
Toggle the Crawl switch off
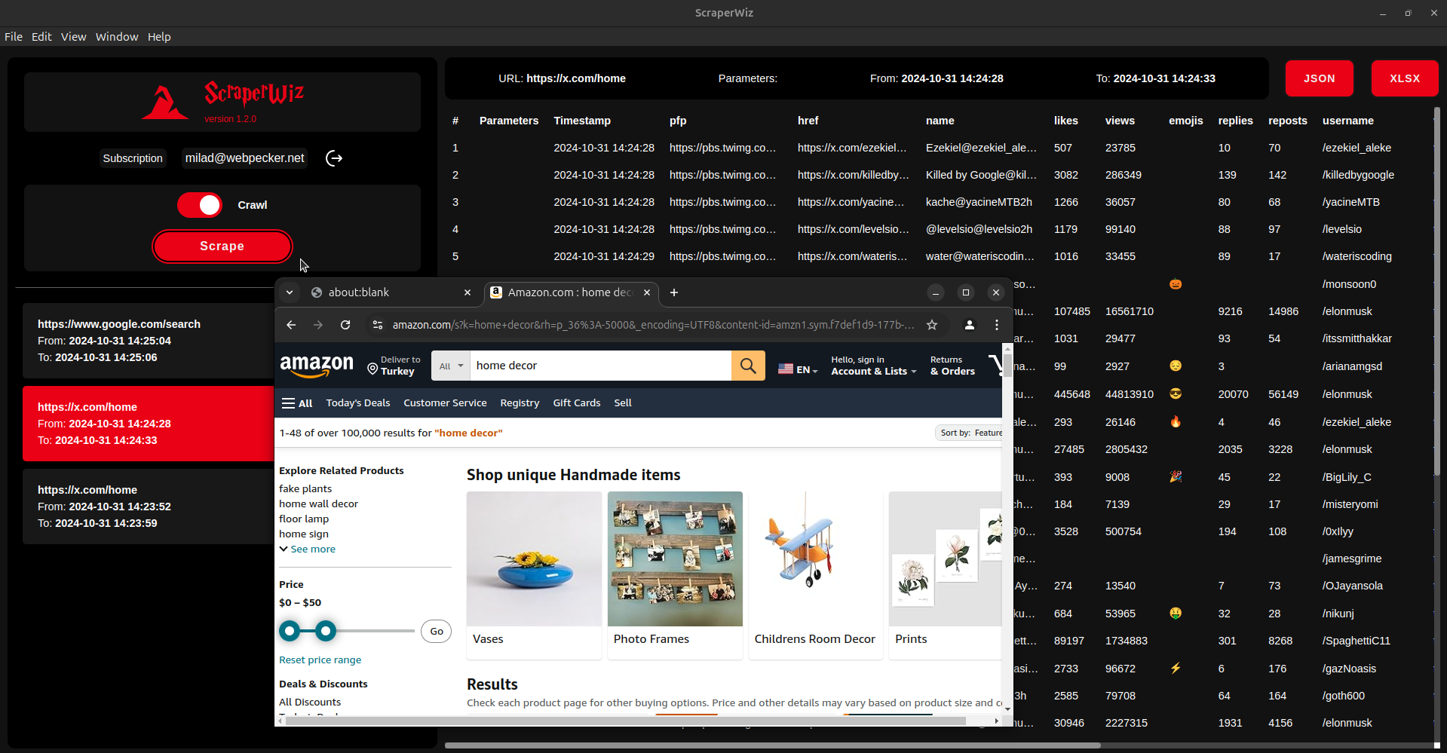pyautogui.click(x=200, y=205)
